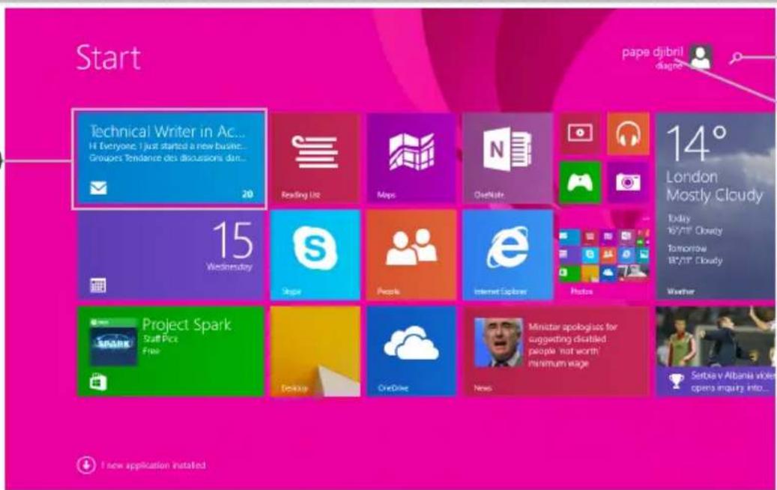Screen dimensions: 777x490
Task: Click the Tomorrow forecast line in Weather
Action: pyautogui.click(x=695, y=254)
